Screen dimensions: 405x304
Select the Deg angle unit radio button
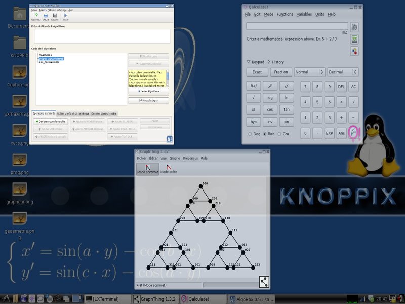click(250, 134)
